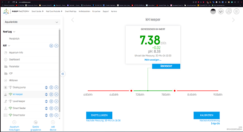Go to previous device with left arrow
The image size is (243, 132).
tap(73, 20)
